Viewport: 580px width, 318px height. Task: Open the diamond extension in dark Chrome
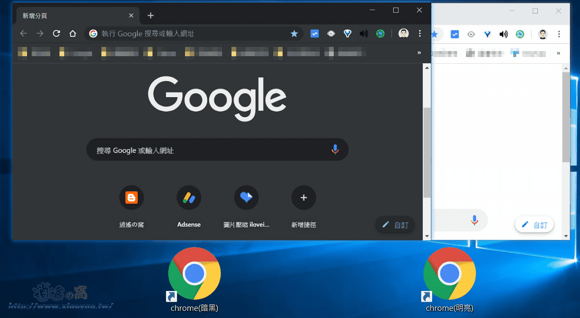click(x=348, y=33)
